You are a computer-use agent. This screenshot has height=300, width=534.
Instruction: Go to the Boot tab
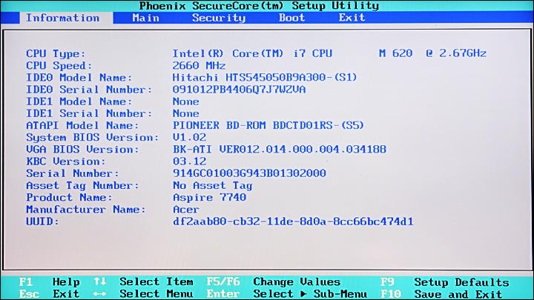[x=292, y=18]
